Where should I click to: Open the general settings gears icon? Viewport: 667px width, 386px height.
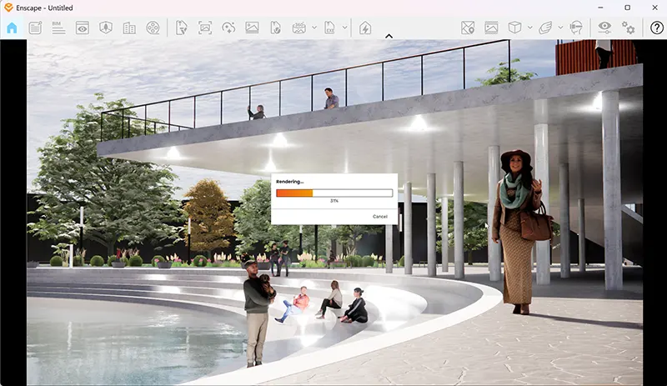pyautogui.click(x=628, y=28)
